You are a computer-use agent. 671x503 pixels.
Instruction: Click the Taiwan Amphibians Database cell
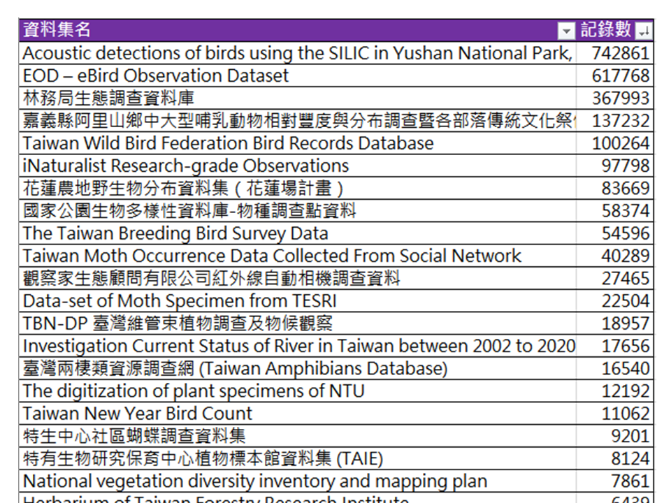tap(235, 368)
